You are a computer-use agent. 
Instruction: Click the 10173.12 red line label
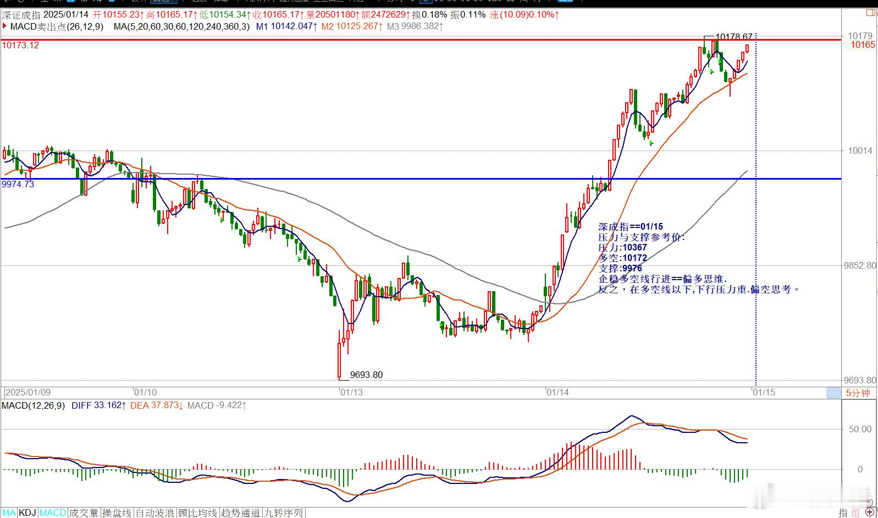point(20,46)
